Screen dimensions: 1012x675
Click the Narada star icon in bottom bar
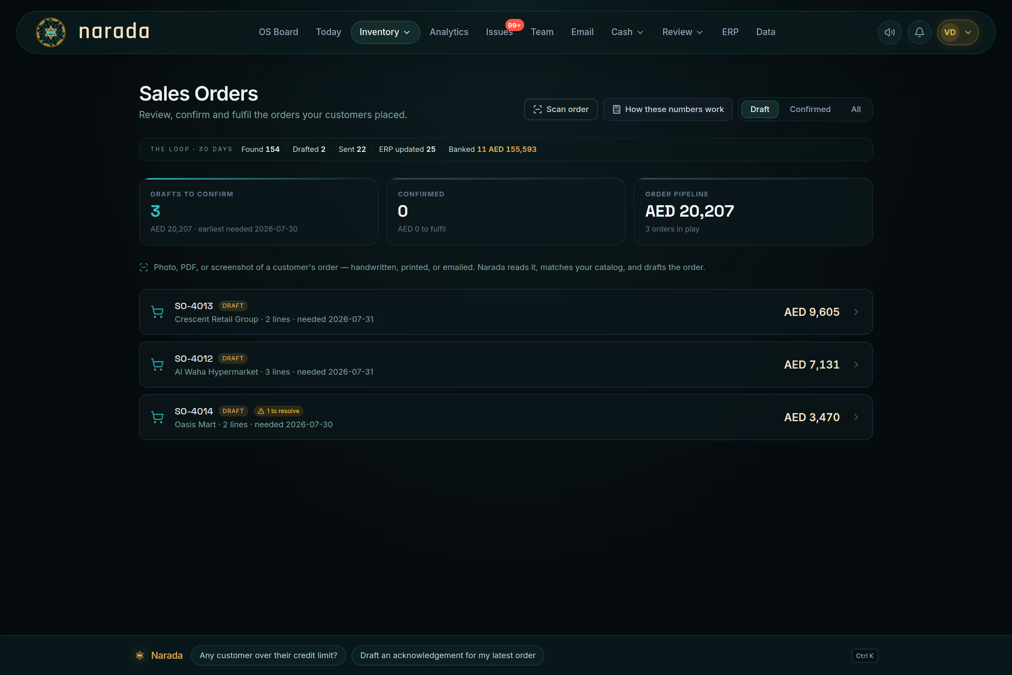point(140,655)
